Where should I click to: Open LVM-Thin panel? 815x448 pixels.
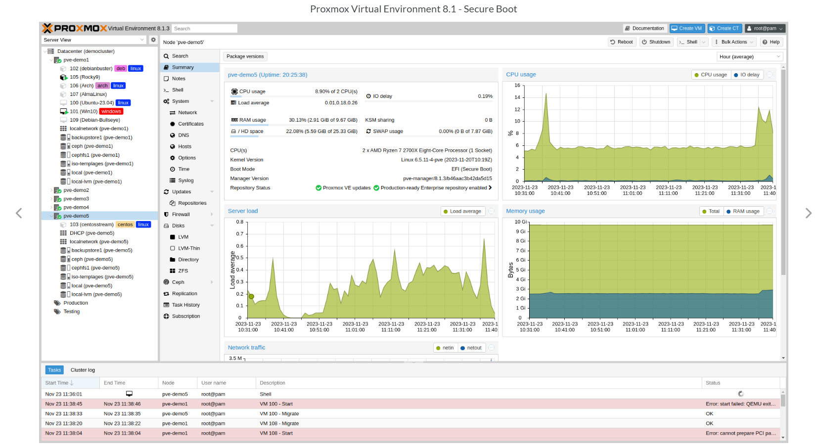tap(189, 248)
